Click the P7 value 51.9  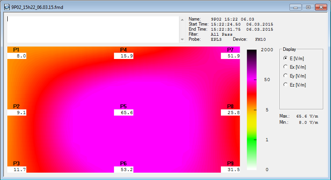[230, 56]
